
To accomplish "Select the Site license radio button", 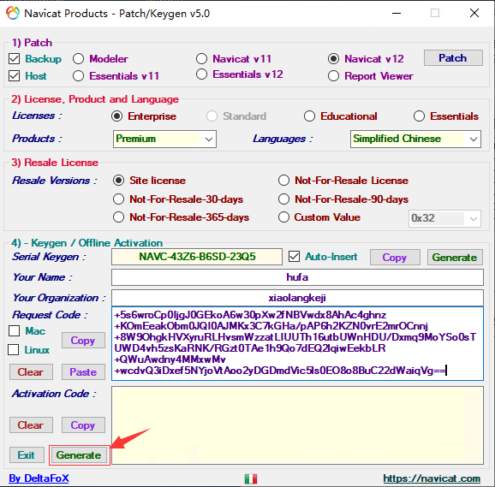I will (x=118, y=181).
